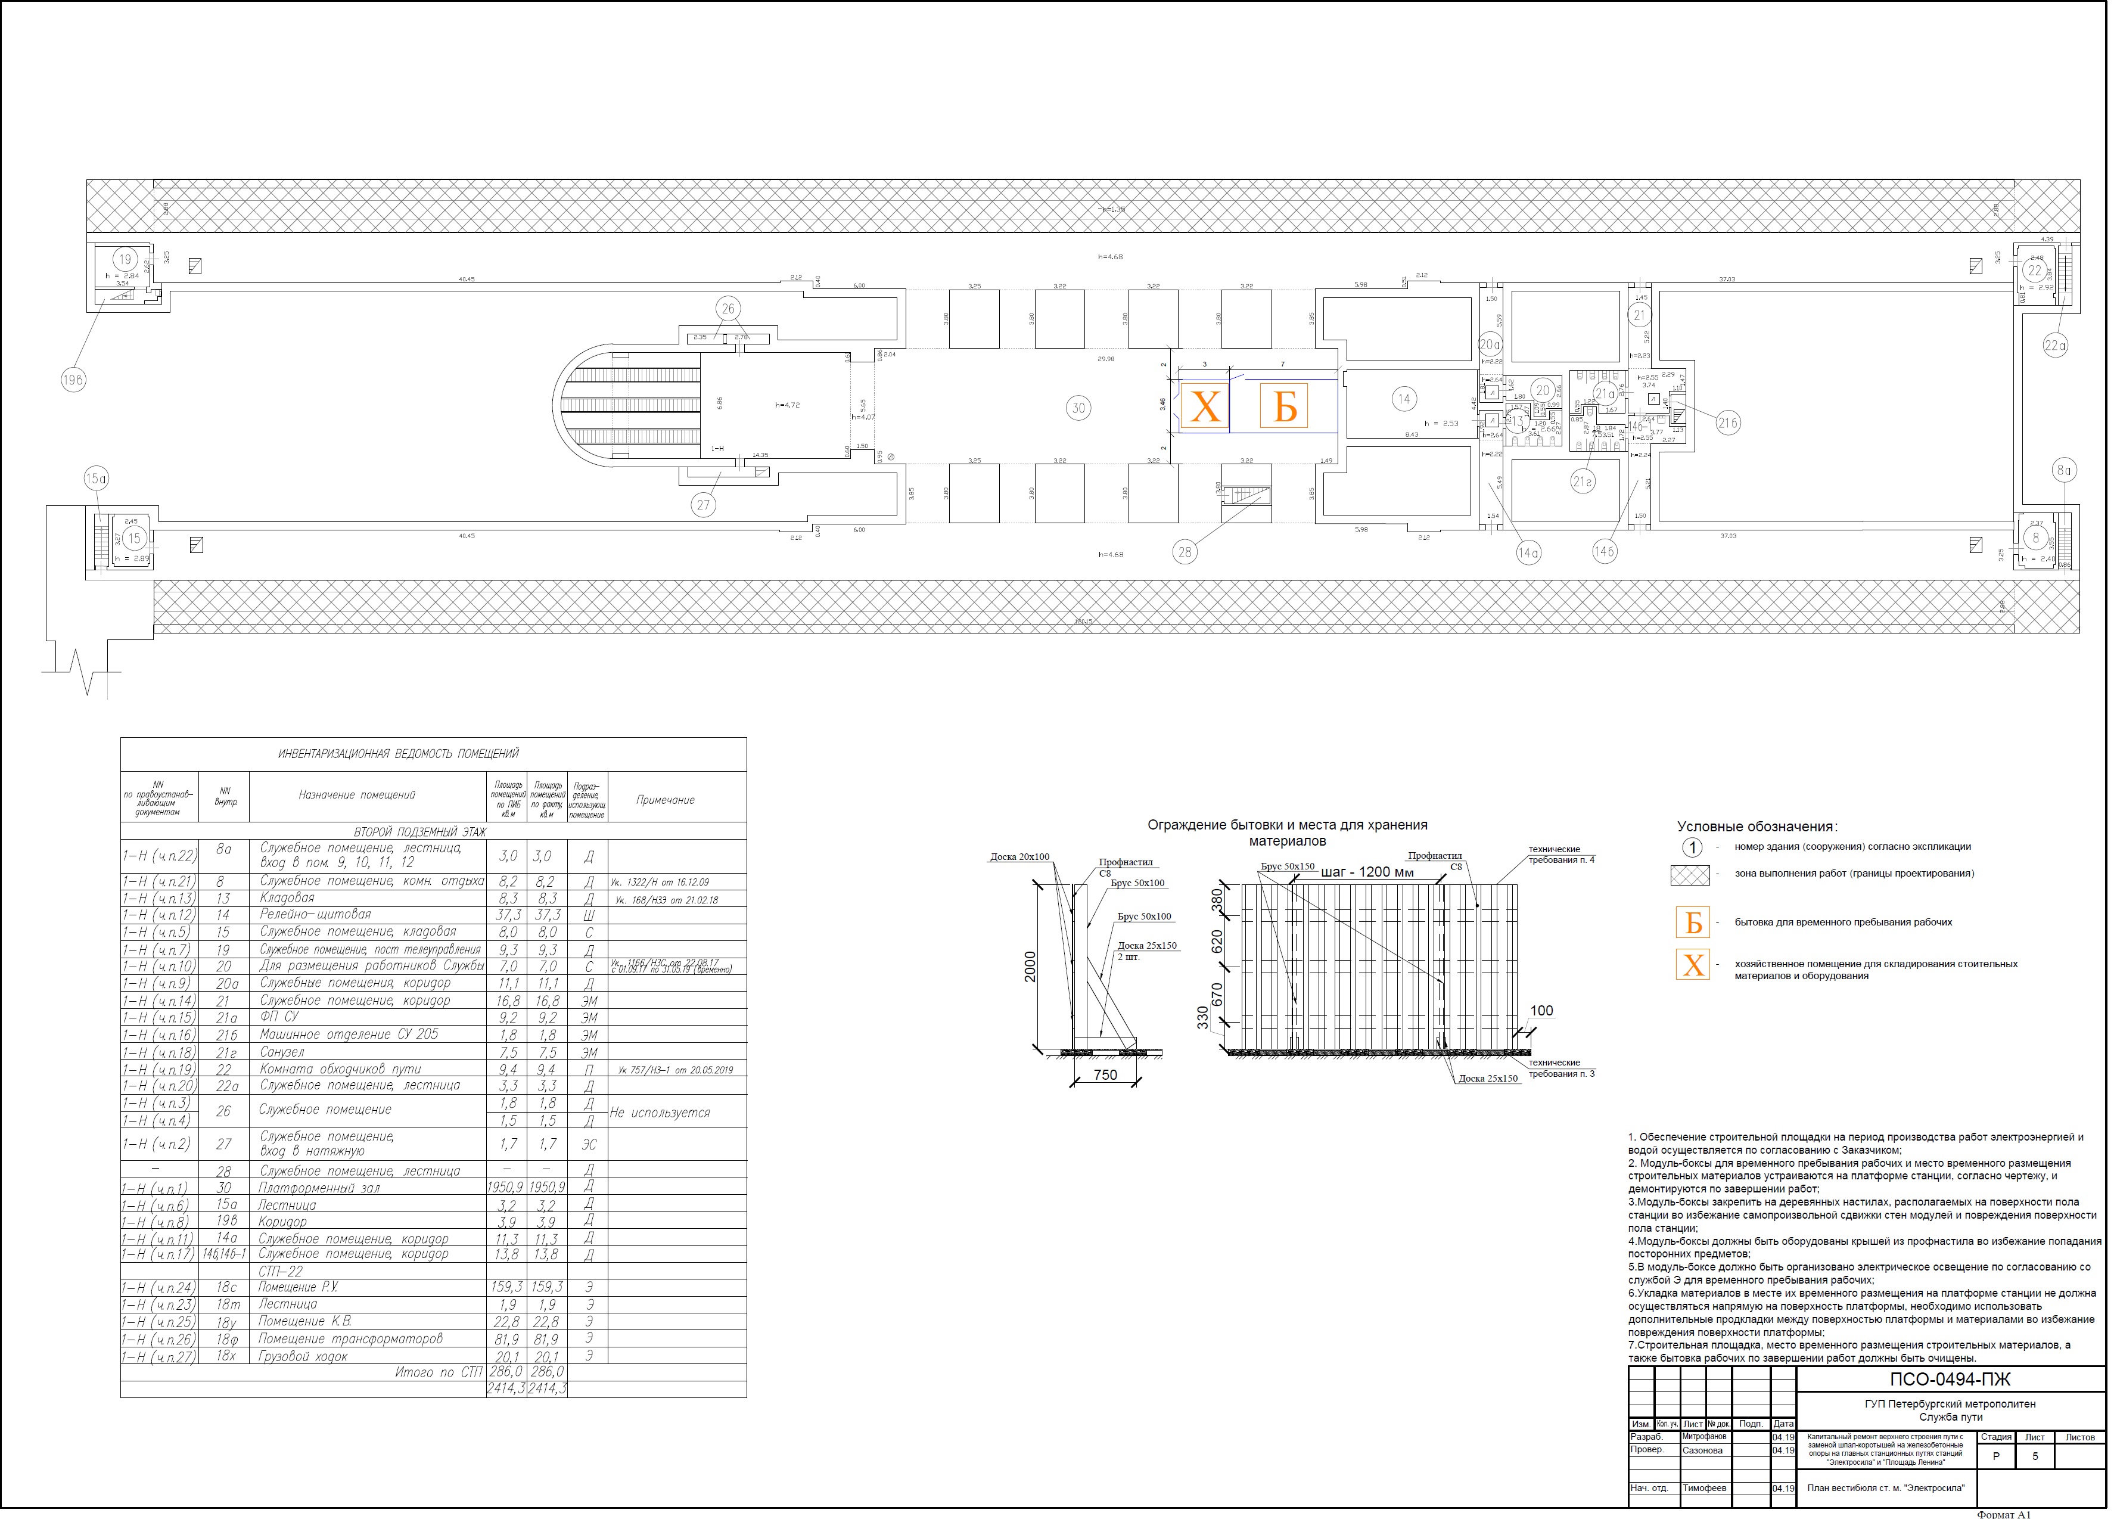Click the 'Платформенный зал' table row
The width and height of the screenshot is (2117, 1519).
(319, 1188)
